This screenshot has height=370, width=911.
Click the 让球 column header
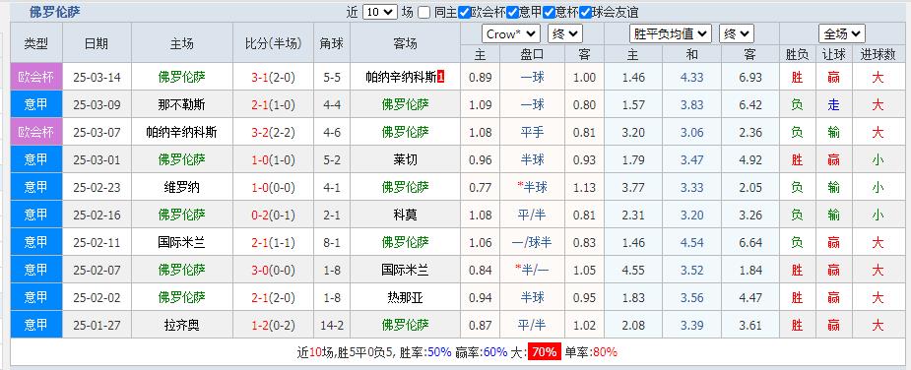pyautogui.click(x=834, y=54)
